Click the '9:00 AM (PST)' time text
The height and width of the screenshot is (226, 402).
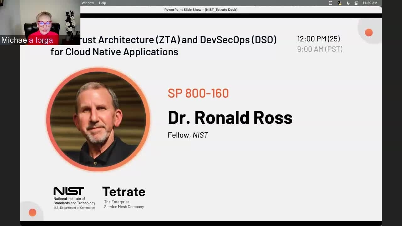pyautogui.click(x=320, y=49)
